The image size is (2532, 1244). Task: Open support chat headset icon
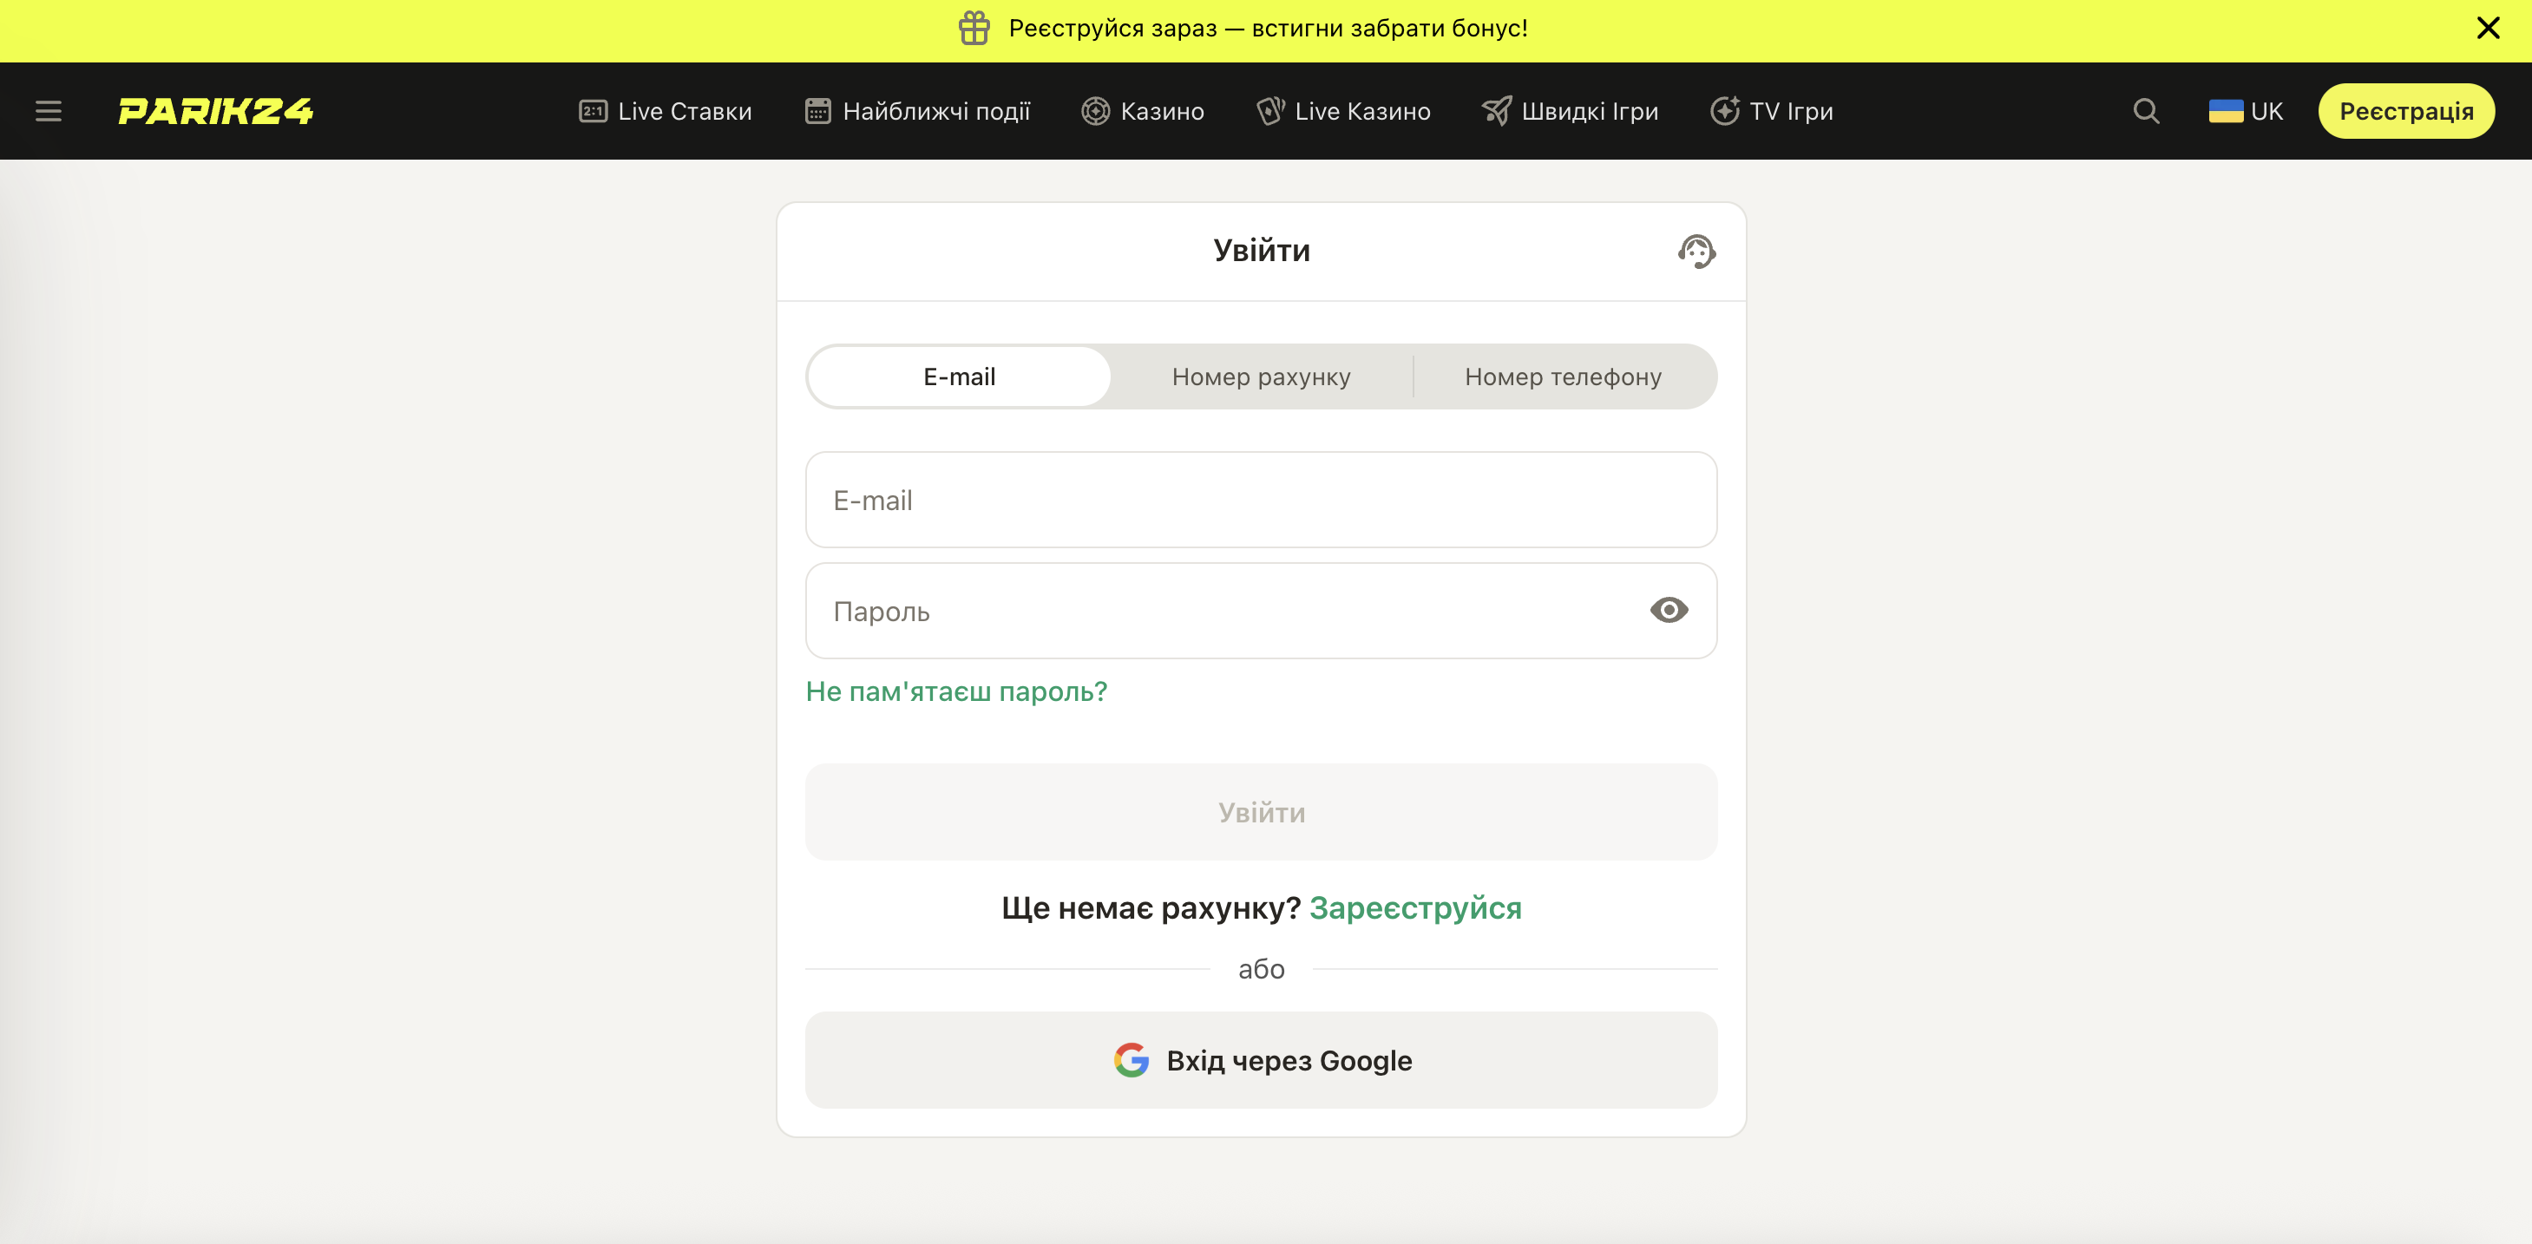point(1696,252)
